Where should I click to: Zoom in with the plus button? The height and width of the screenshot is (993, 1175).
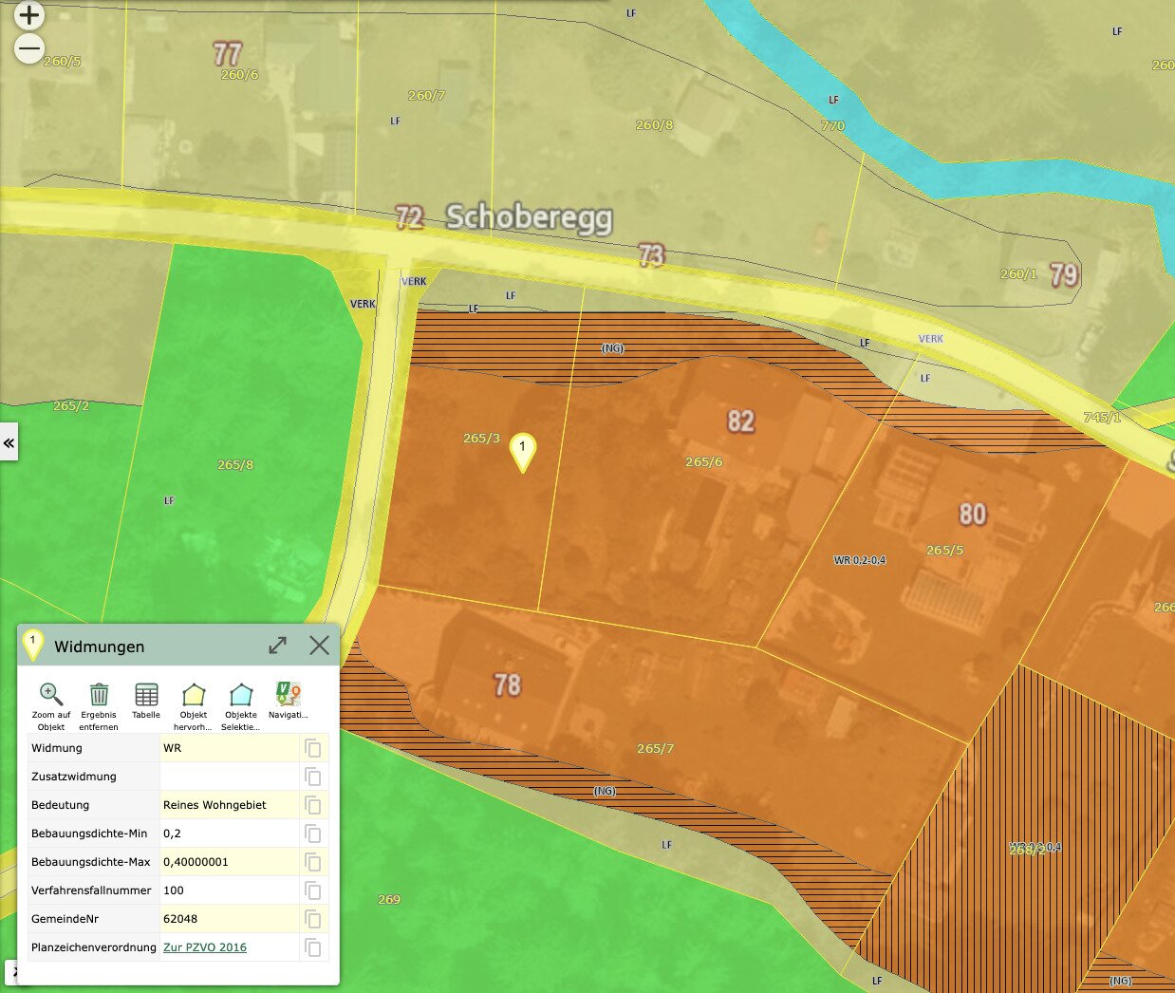pyautogui.click(x=29, y=15)
